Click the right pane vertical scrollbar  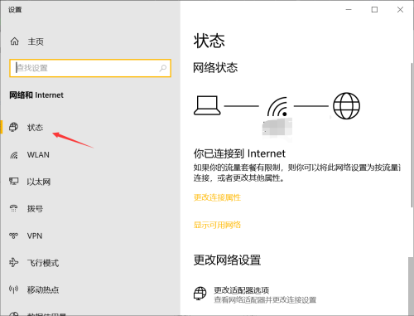pos(412,135)
